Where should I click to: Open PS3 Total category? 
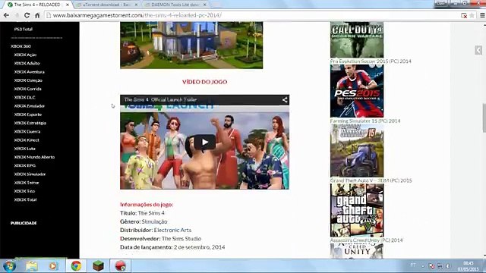(24, 29)
